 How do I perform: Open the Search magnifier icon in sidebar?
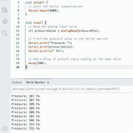point(5,33)
